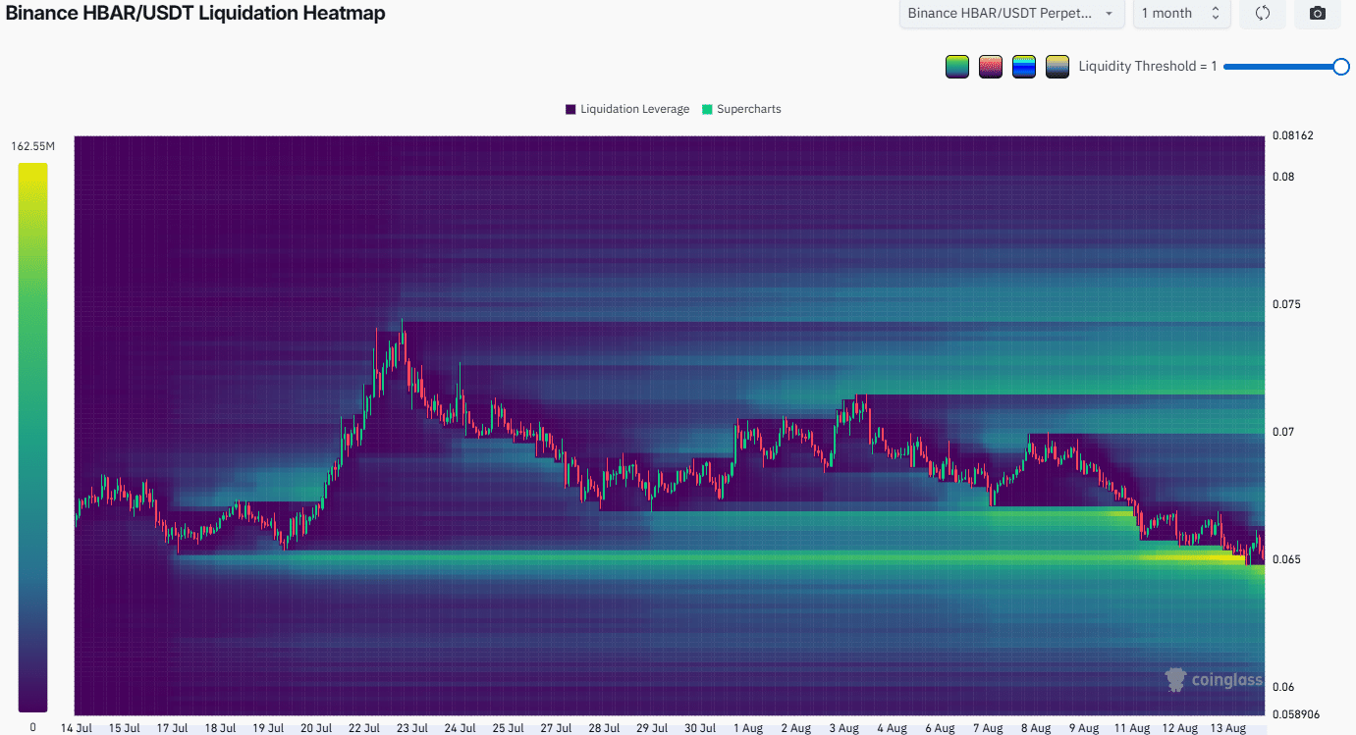Click the camera screenshot icon
Screen dimensions: 1356x735
tap(1318, 13)
